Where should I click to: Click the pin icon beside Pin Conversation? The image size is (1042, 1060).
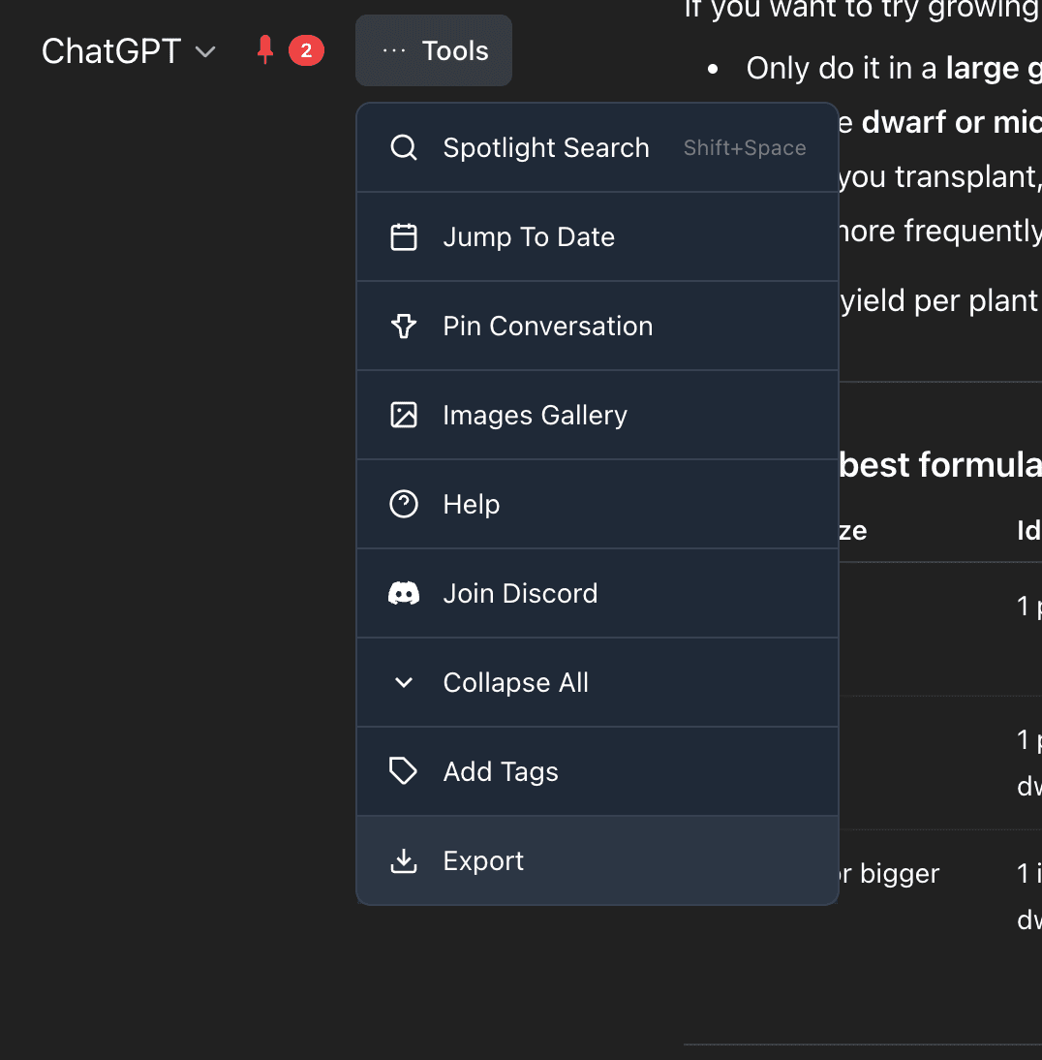click(x=403, y=326)
